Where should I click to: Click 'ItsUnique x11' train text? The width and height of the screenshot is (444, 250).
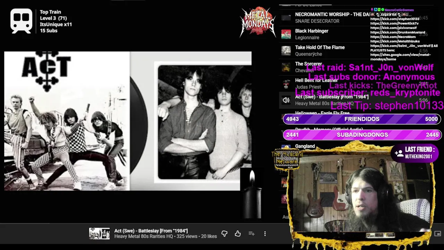(56, 24)
